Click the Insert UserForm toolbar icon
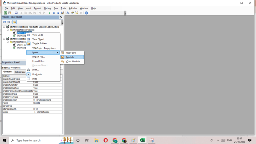 [x=10, y=13]
